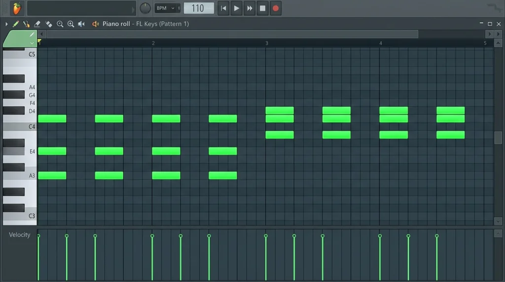Minimize the Piano roll window
Image resolution: width=505 pixels, height=282 pixels.
pos(481,24)
